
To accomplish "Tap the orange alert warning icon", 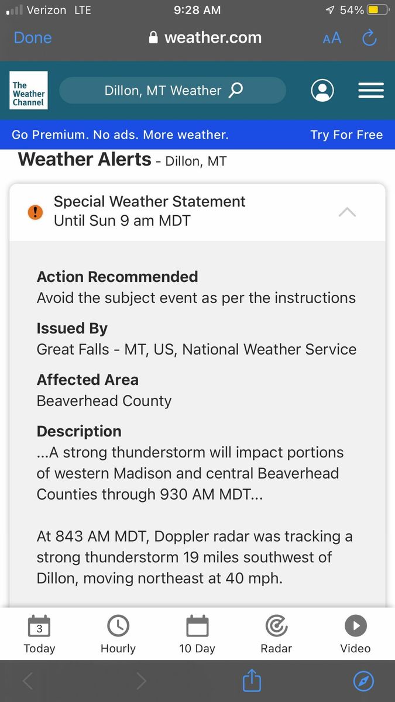I will 35,212.
